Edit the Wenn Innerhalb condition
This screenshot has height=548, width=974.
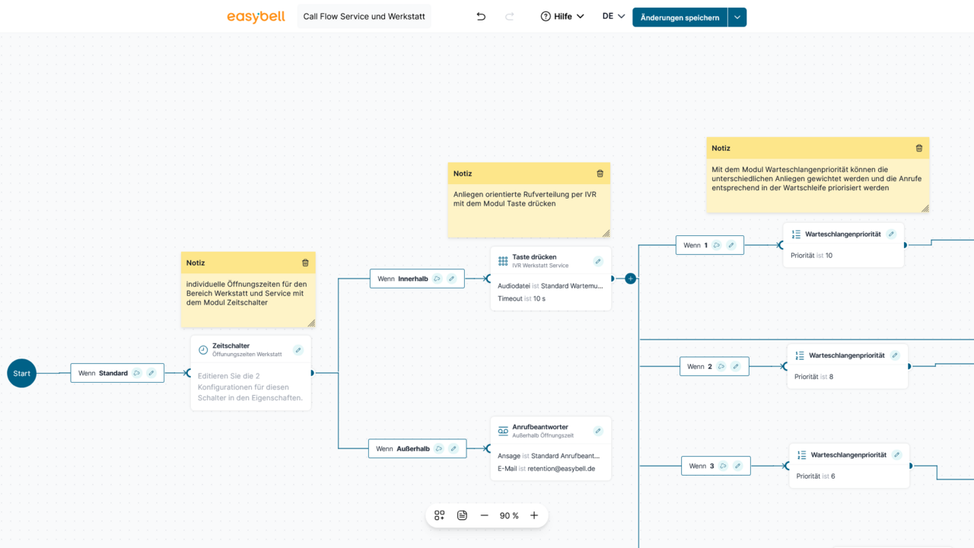[451, 279]
